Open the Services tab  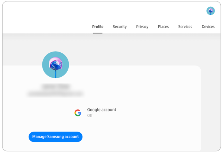click(x=185, y=27)
